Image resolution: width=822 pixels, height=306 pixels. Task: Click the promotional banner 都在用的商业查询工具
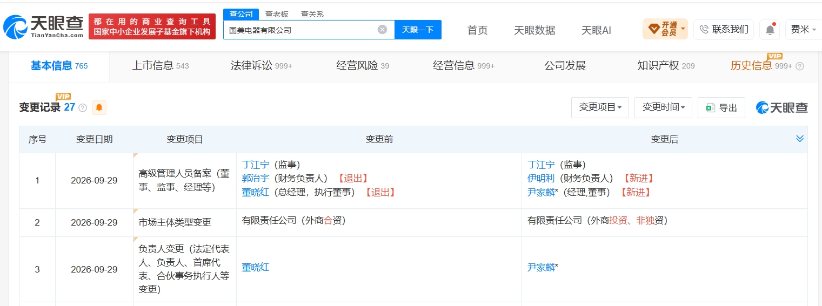152,26
